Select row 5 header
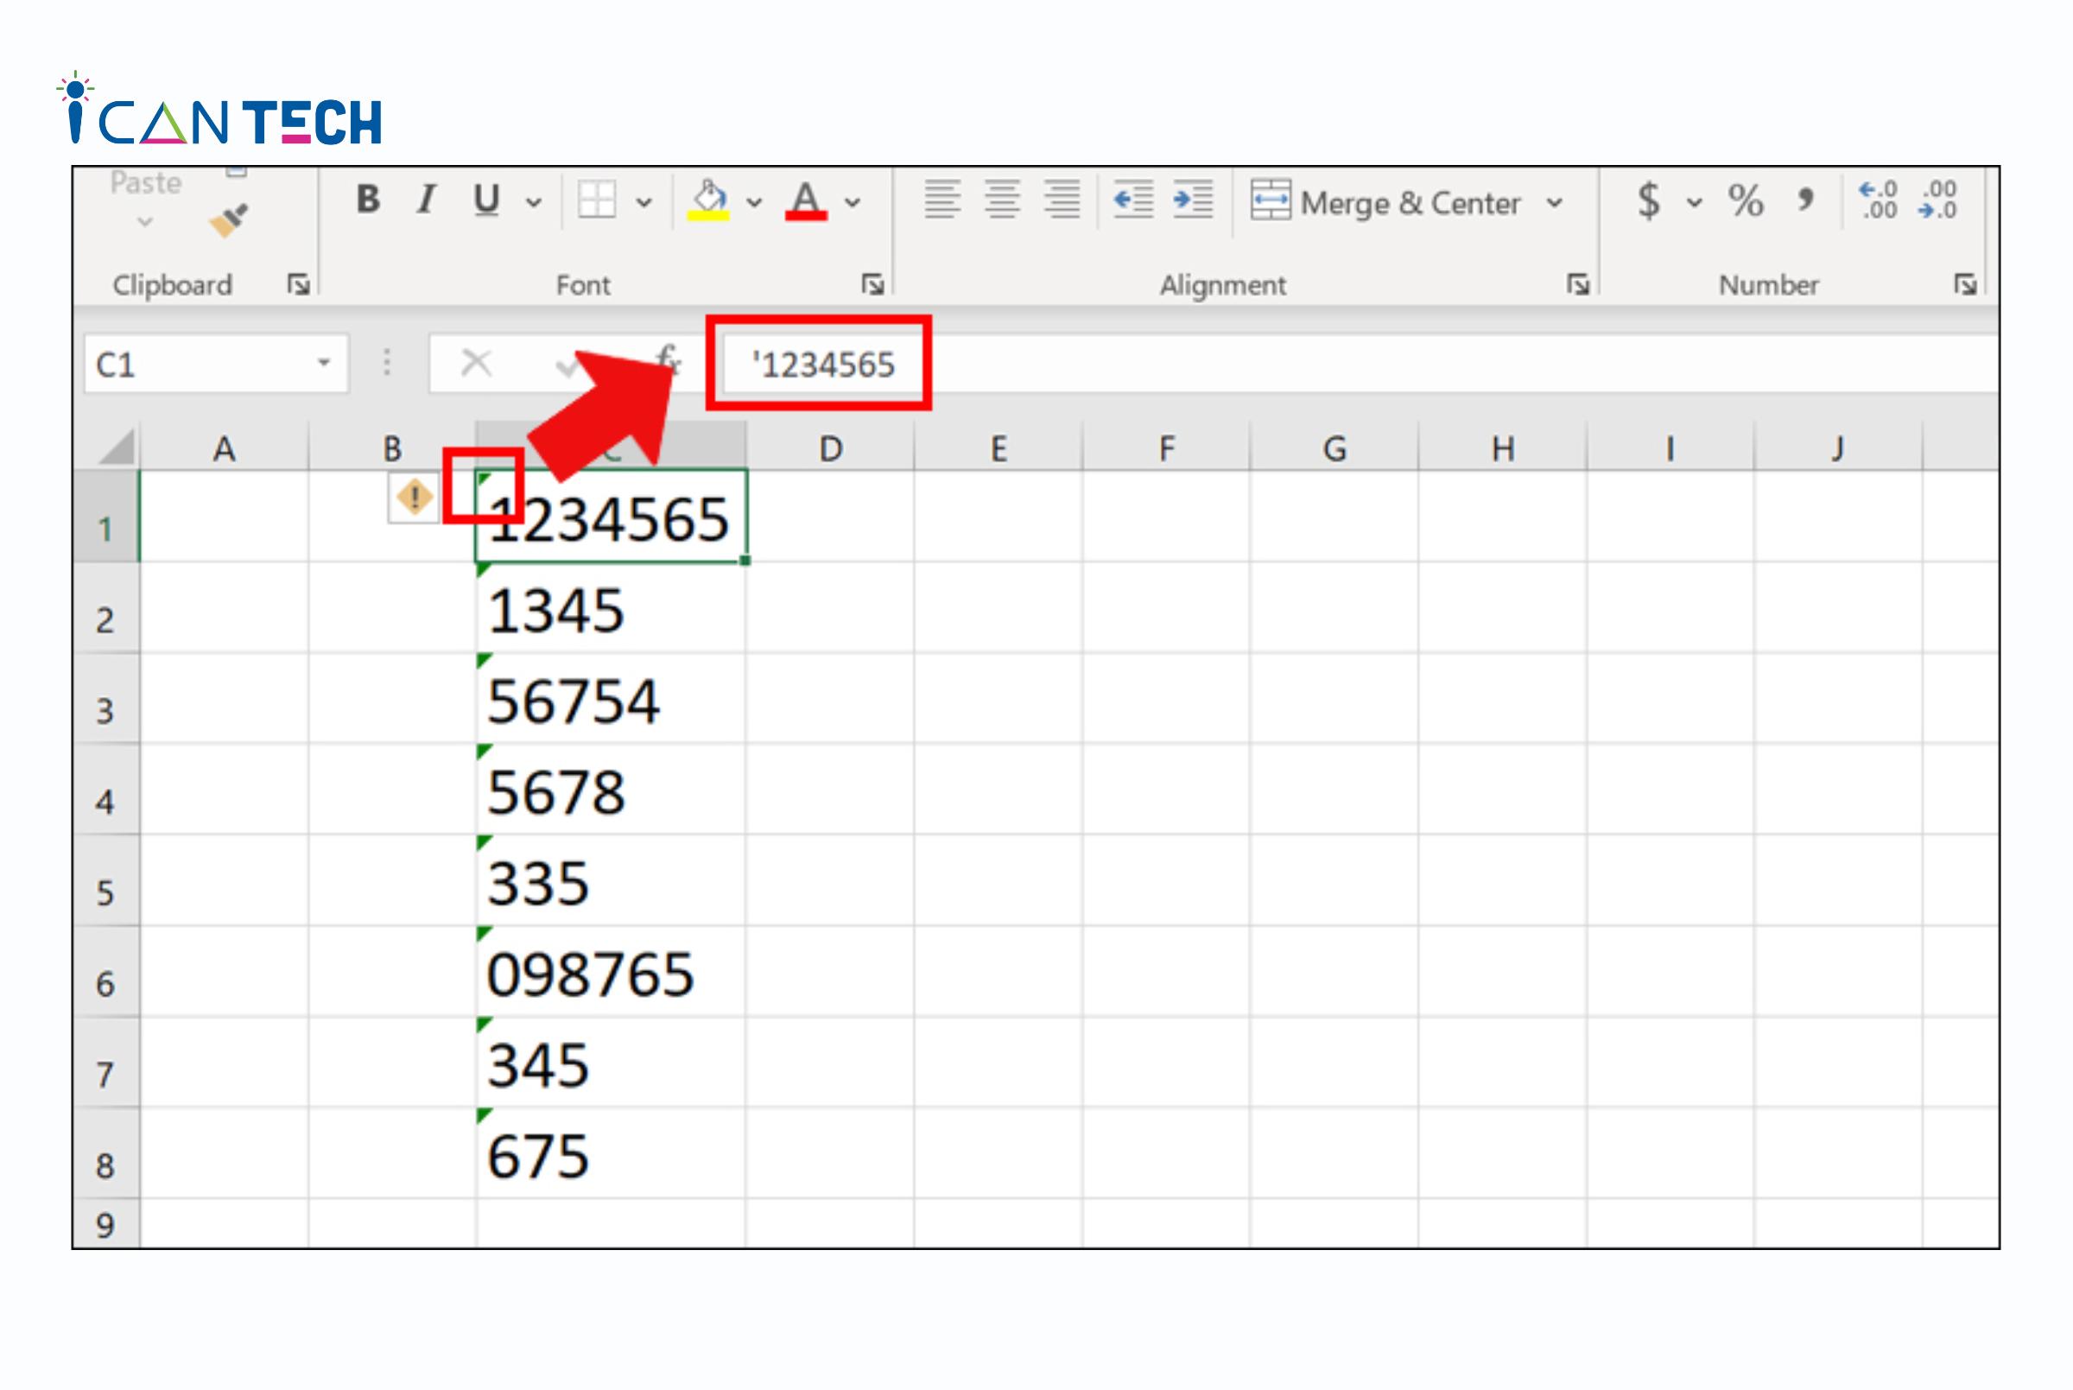The width and height of the screenshot is (2073, 1390). click(105, 881)
